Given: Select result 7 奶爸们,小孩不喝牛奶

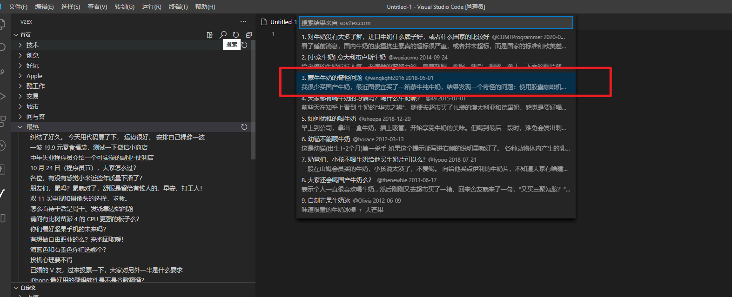Looking at the screenshot, I should point(436,164).
